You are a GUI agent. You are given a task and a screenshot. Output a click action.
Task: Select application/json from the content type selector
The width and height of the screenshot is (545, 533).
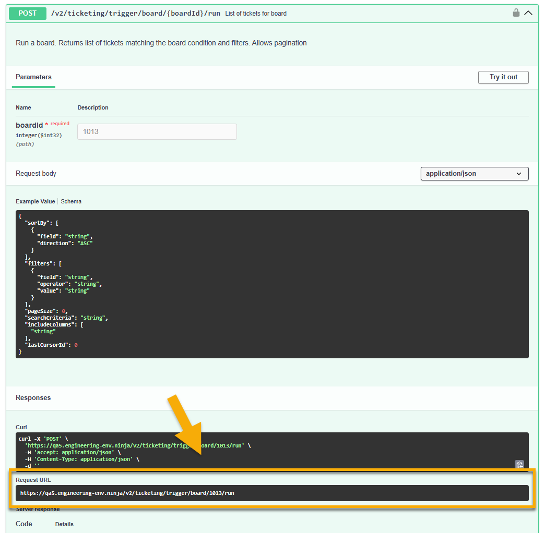point(474,173)
